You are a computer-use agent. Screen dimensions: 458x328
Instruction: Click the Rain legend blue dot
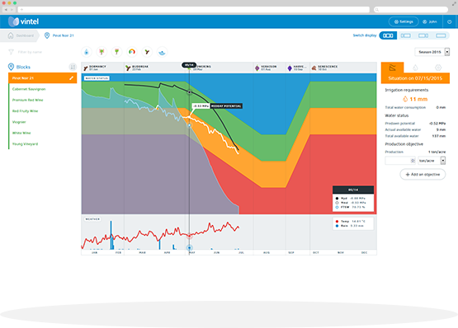pyautogui.click(x=337, y=226)
